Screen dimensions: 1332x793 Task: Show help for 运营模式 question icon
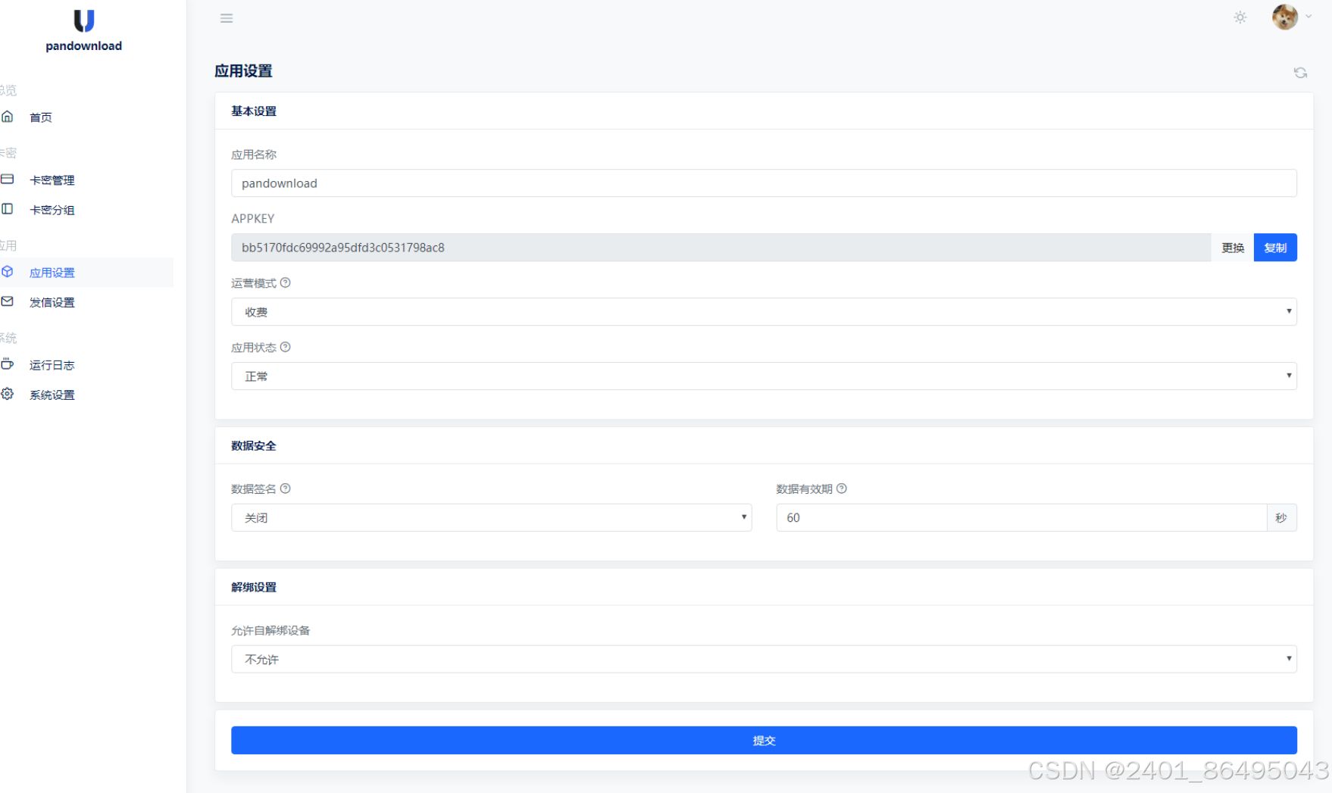click(286, 283)
